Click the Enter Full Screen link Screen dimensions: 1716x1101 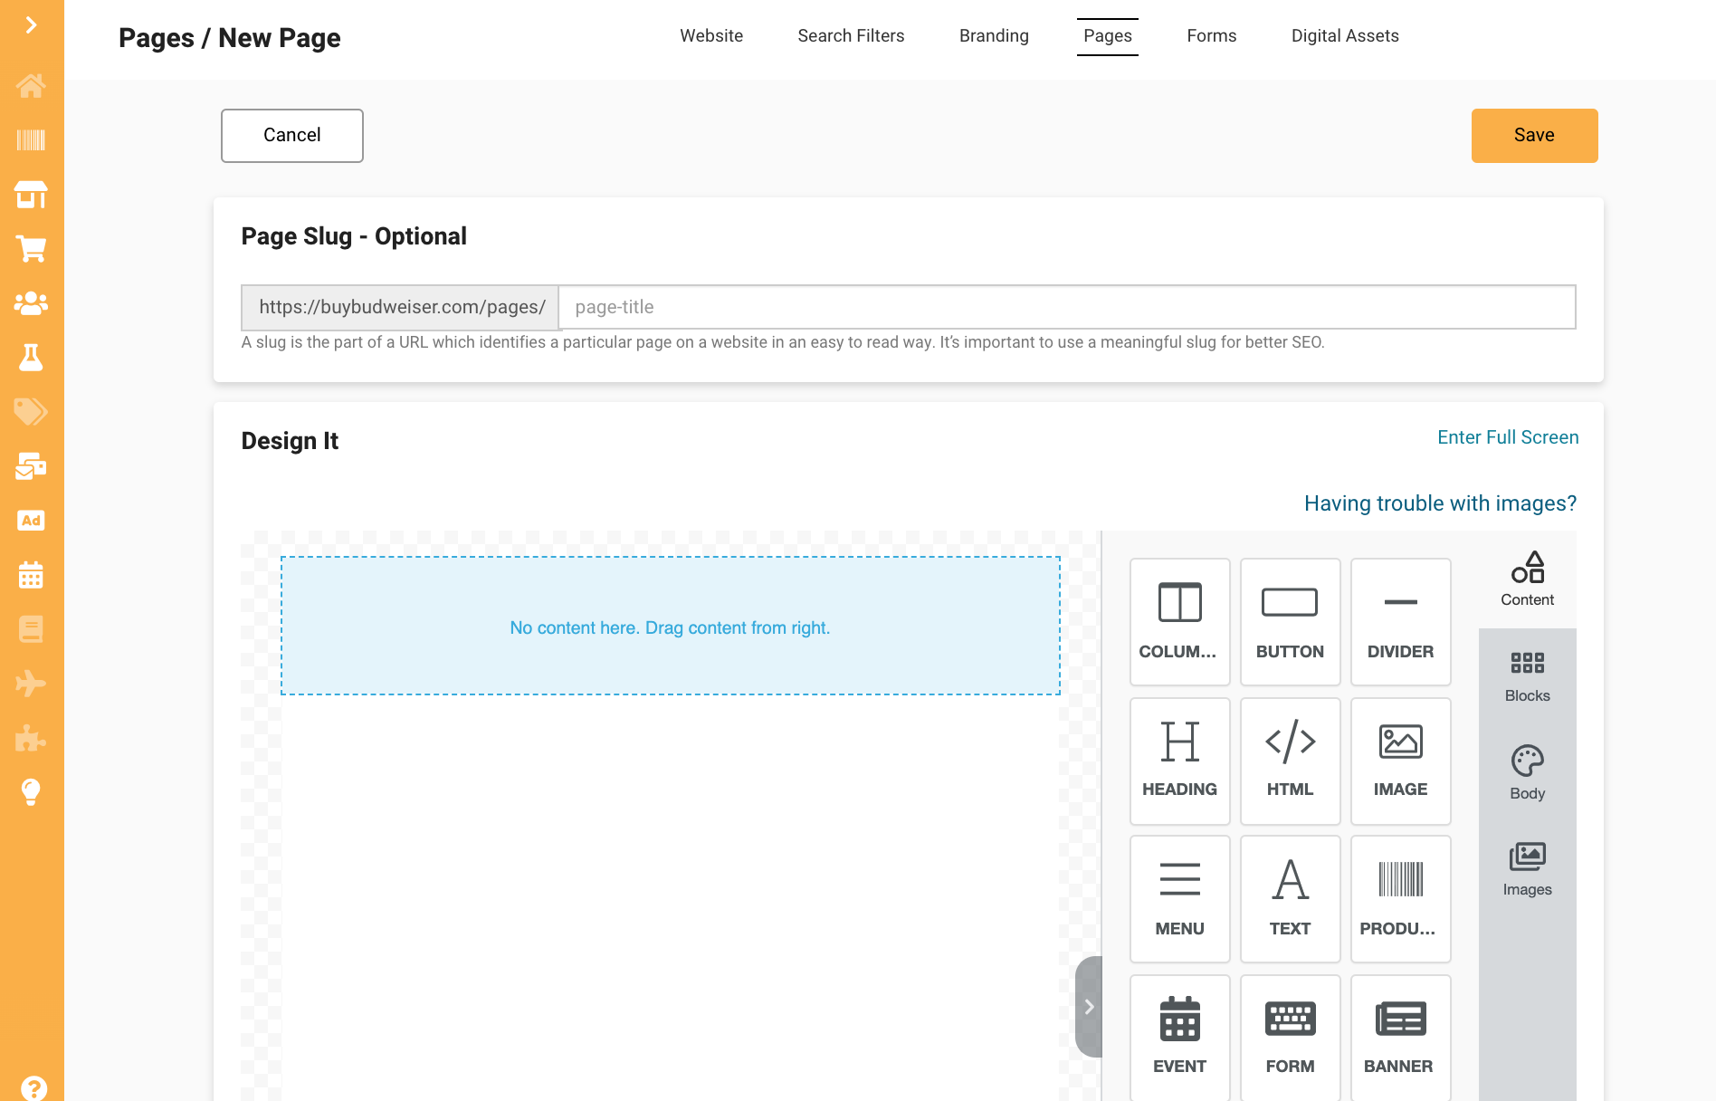(x=1508, y=437)
